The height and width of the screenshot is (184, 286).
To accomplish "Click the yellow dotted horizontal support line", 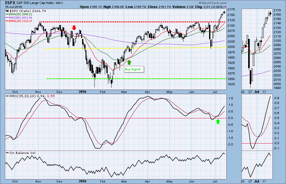I will pos(92,48).
